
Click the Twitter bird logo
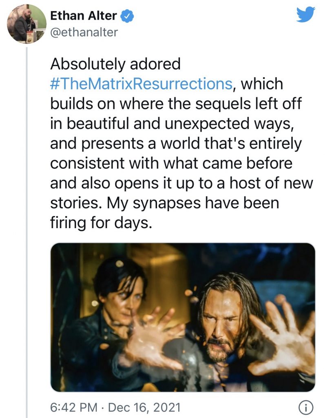point(306,16)
